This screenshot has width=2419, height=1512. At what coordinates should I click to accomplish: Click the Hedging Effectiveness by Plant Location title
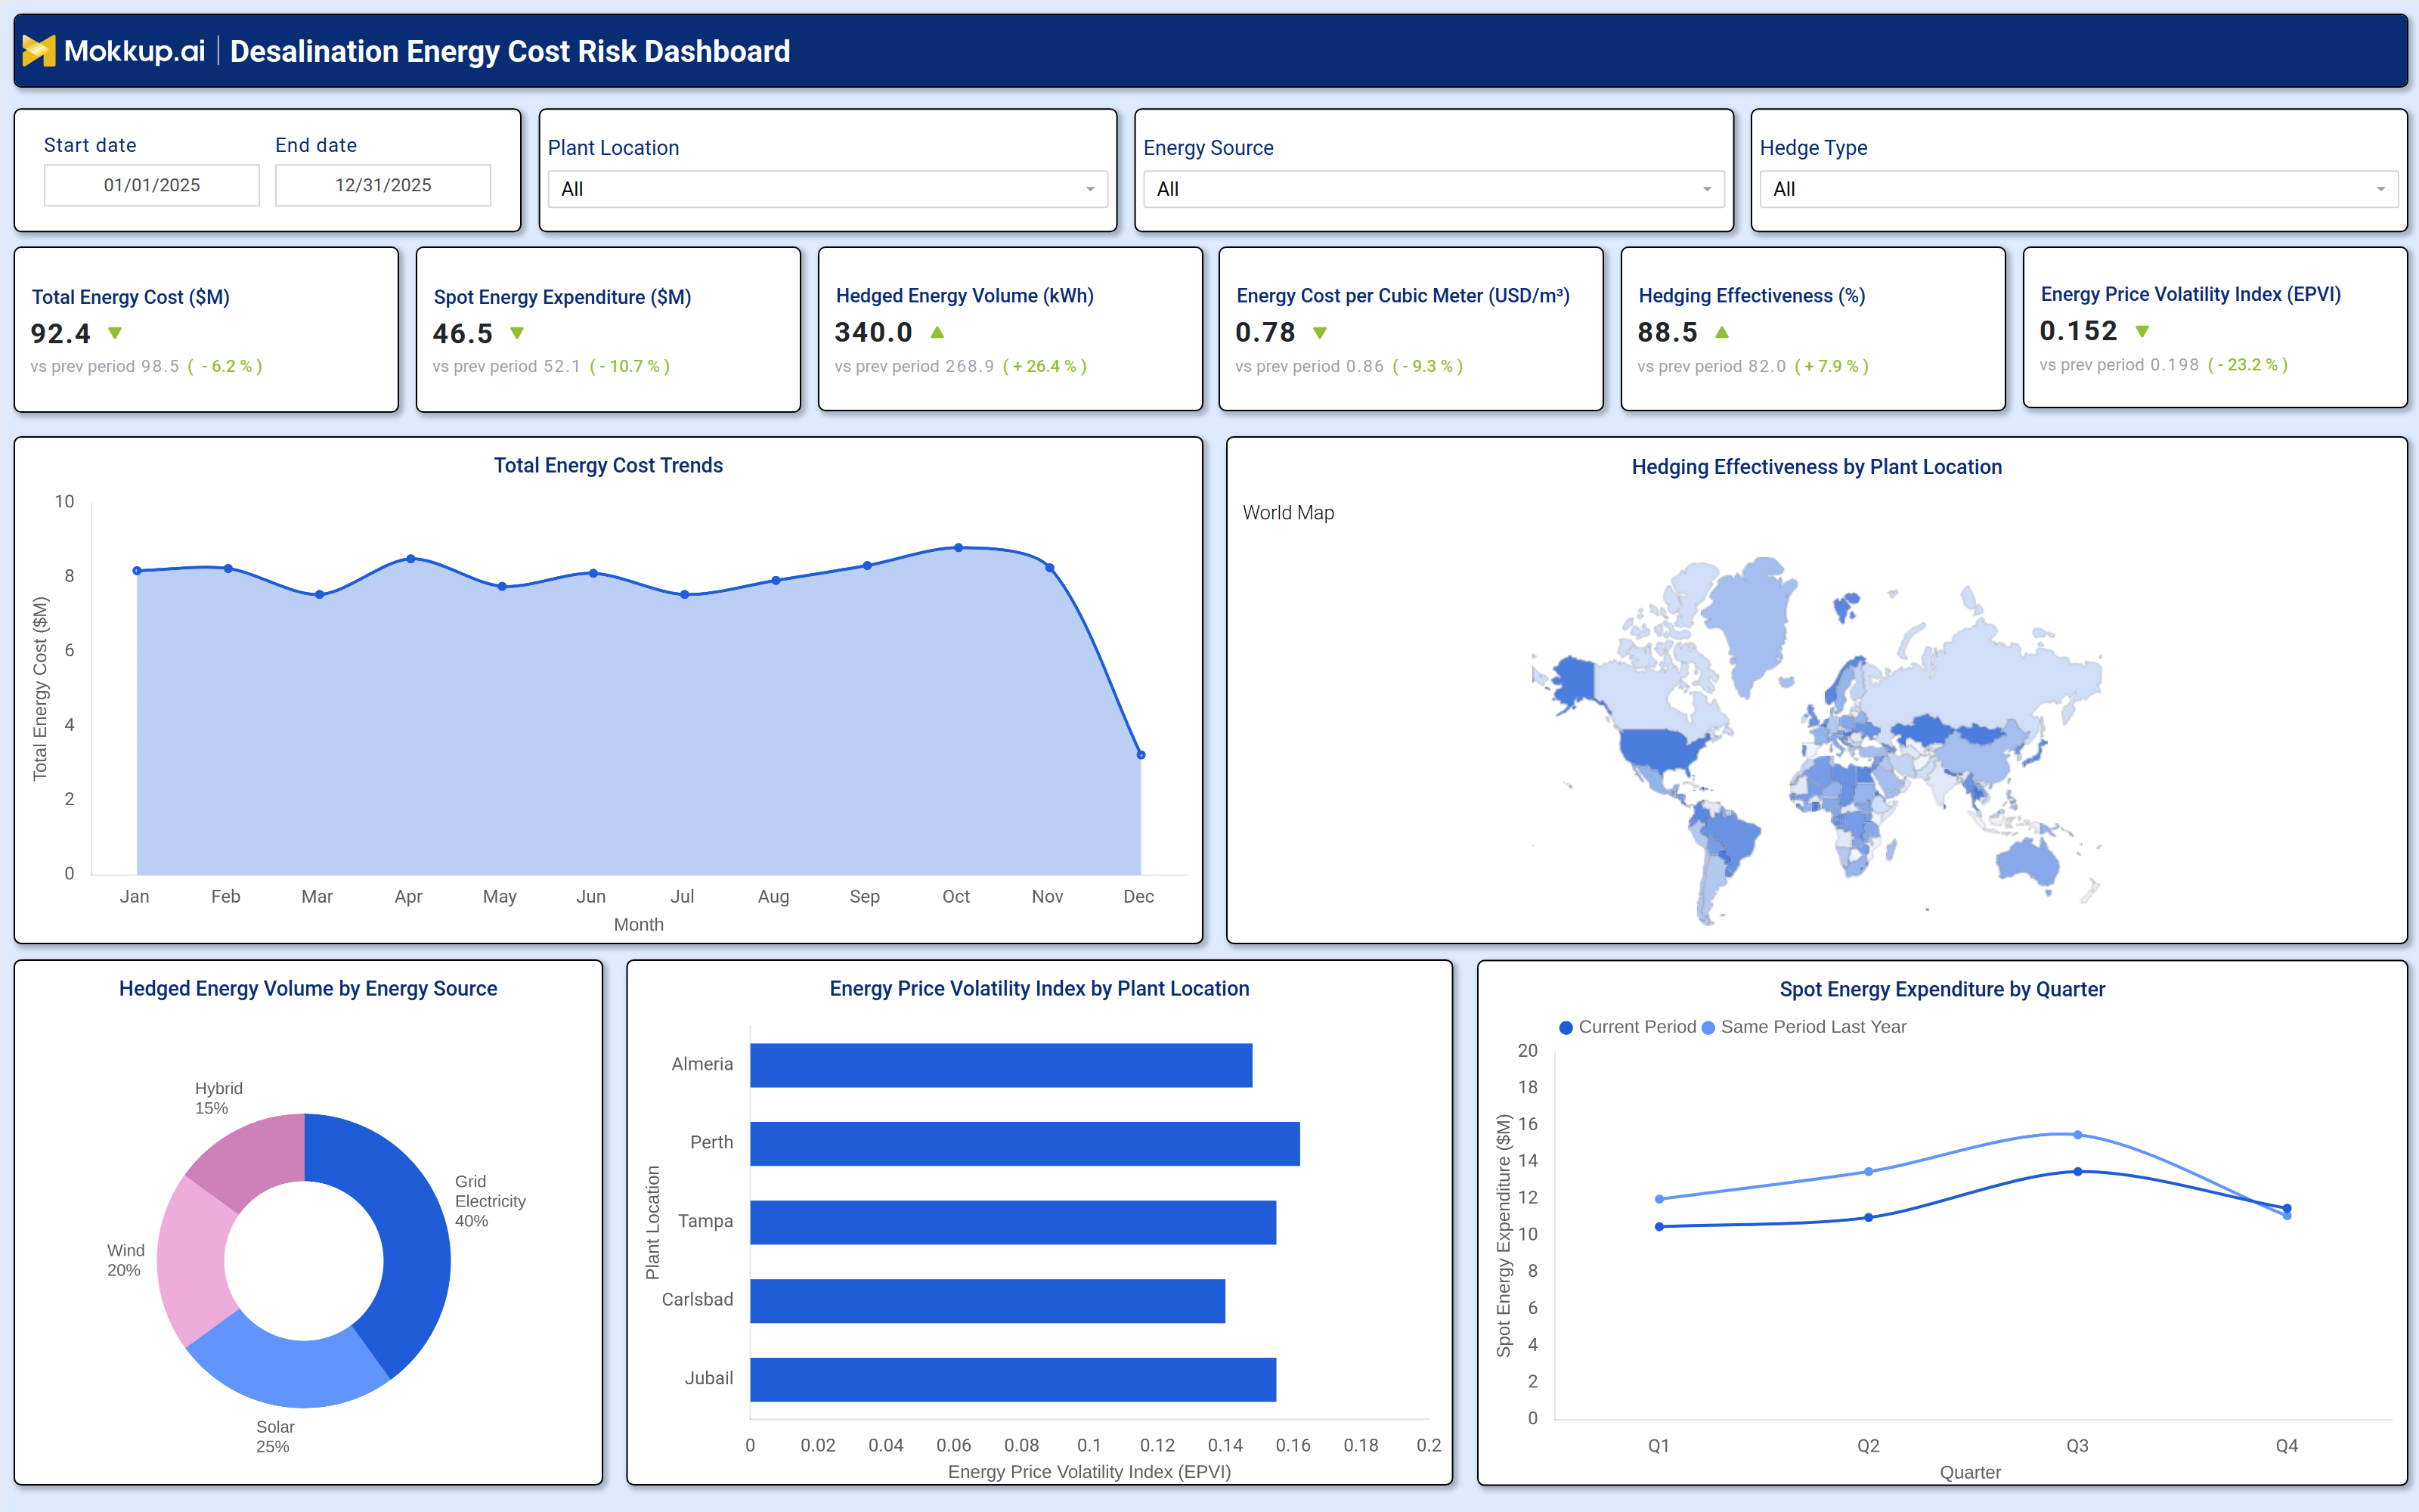pyautogui.click(x=1817, y=467)
